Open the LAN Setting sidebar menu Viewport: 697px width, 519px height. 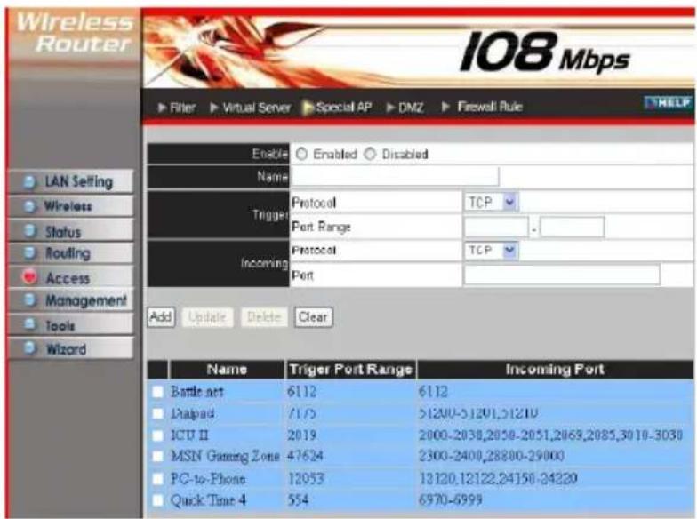71,181
